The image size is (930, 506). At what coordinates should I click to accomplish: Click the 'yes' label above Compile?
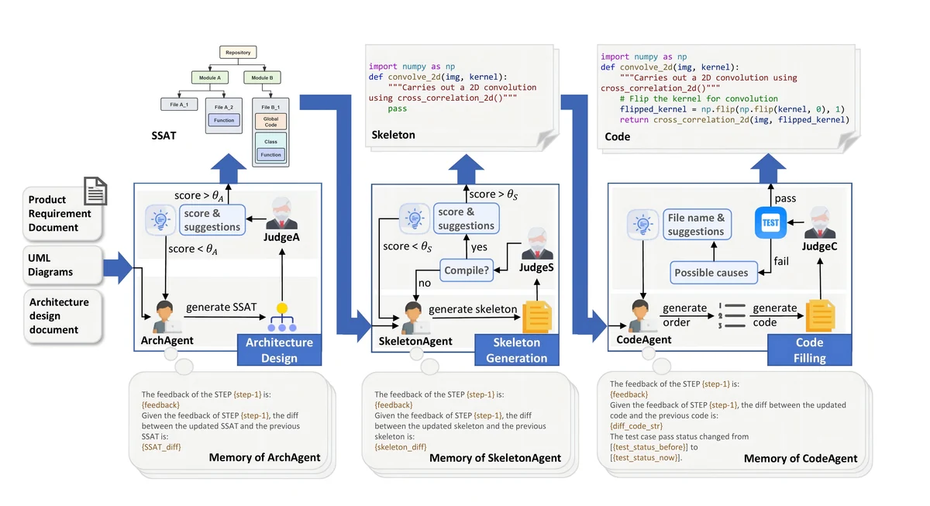[480, 248]
